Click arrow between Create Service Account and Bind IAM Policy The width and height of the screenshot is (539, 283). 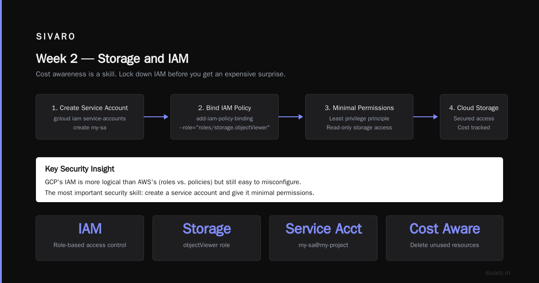(156, 117)
